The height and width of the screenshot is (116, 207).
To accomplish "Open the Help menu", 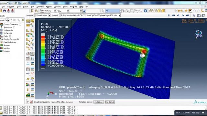I will click(81, 7).
